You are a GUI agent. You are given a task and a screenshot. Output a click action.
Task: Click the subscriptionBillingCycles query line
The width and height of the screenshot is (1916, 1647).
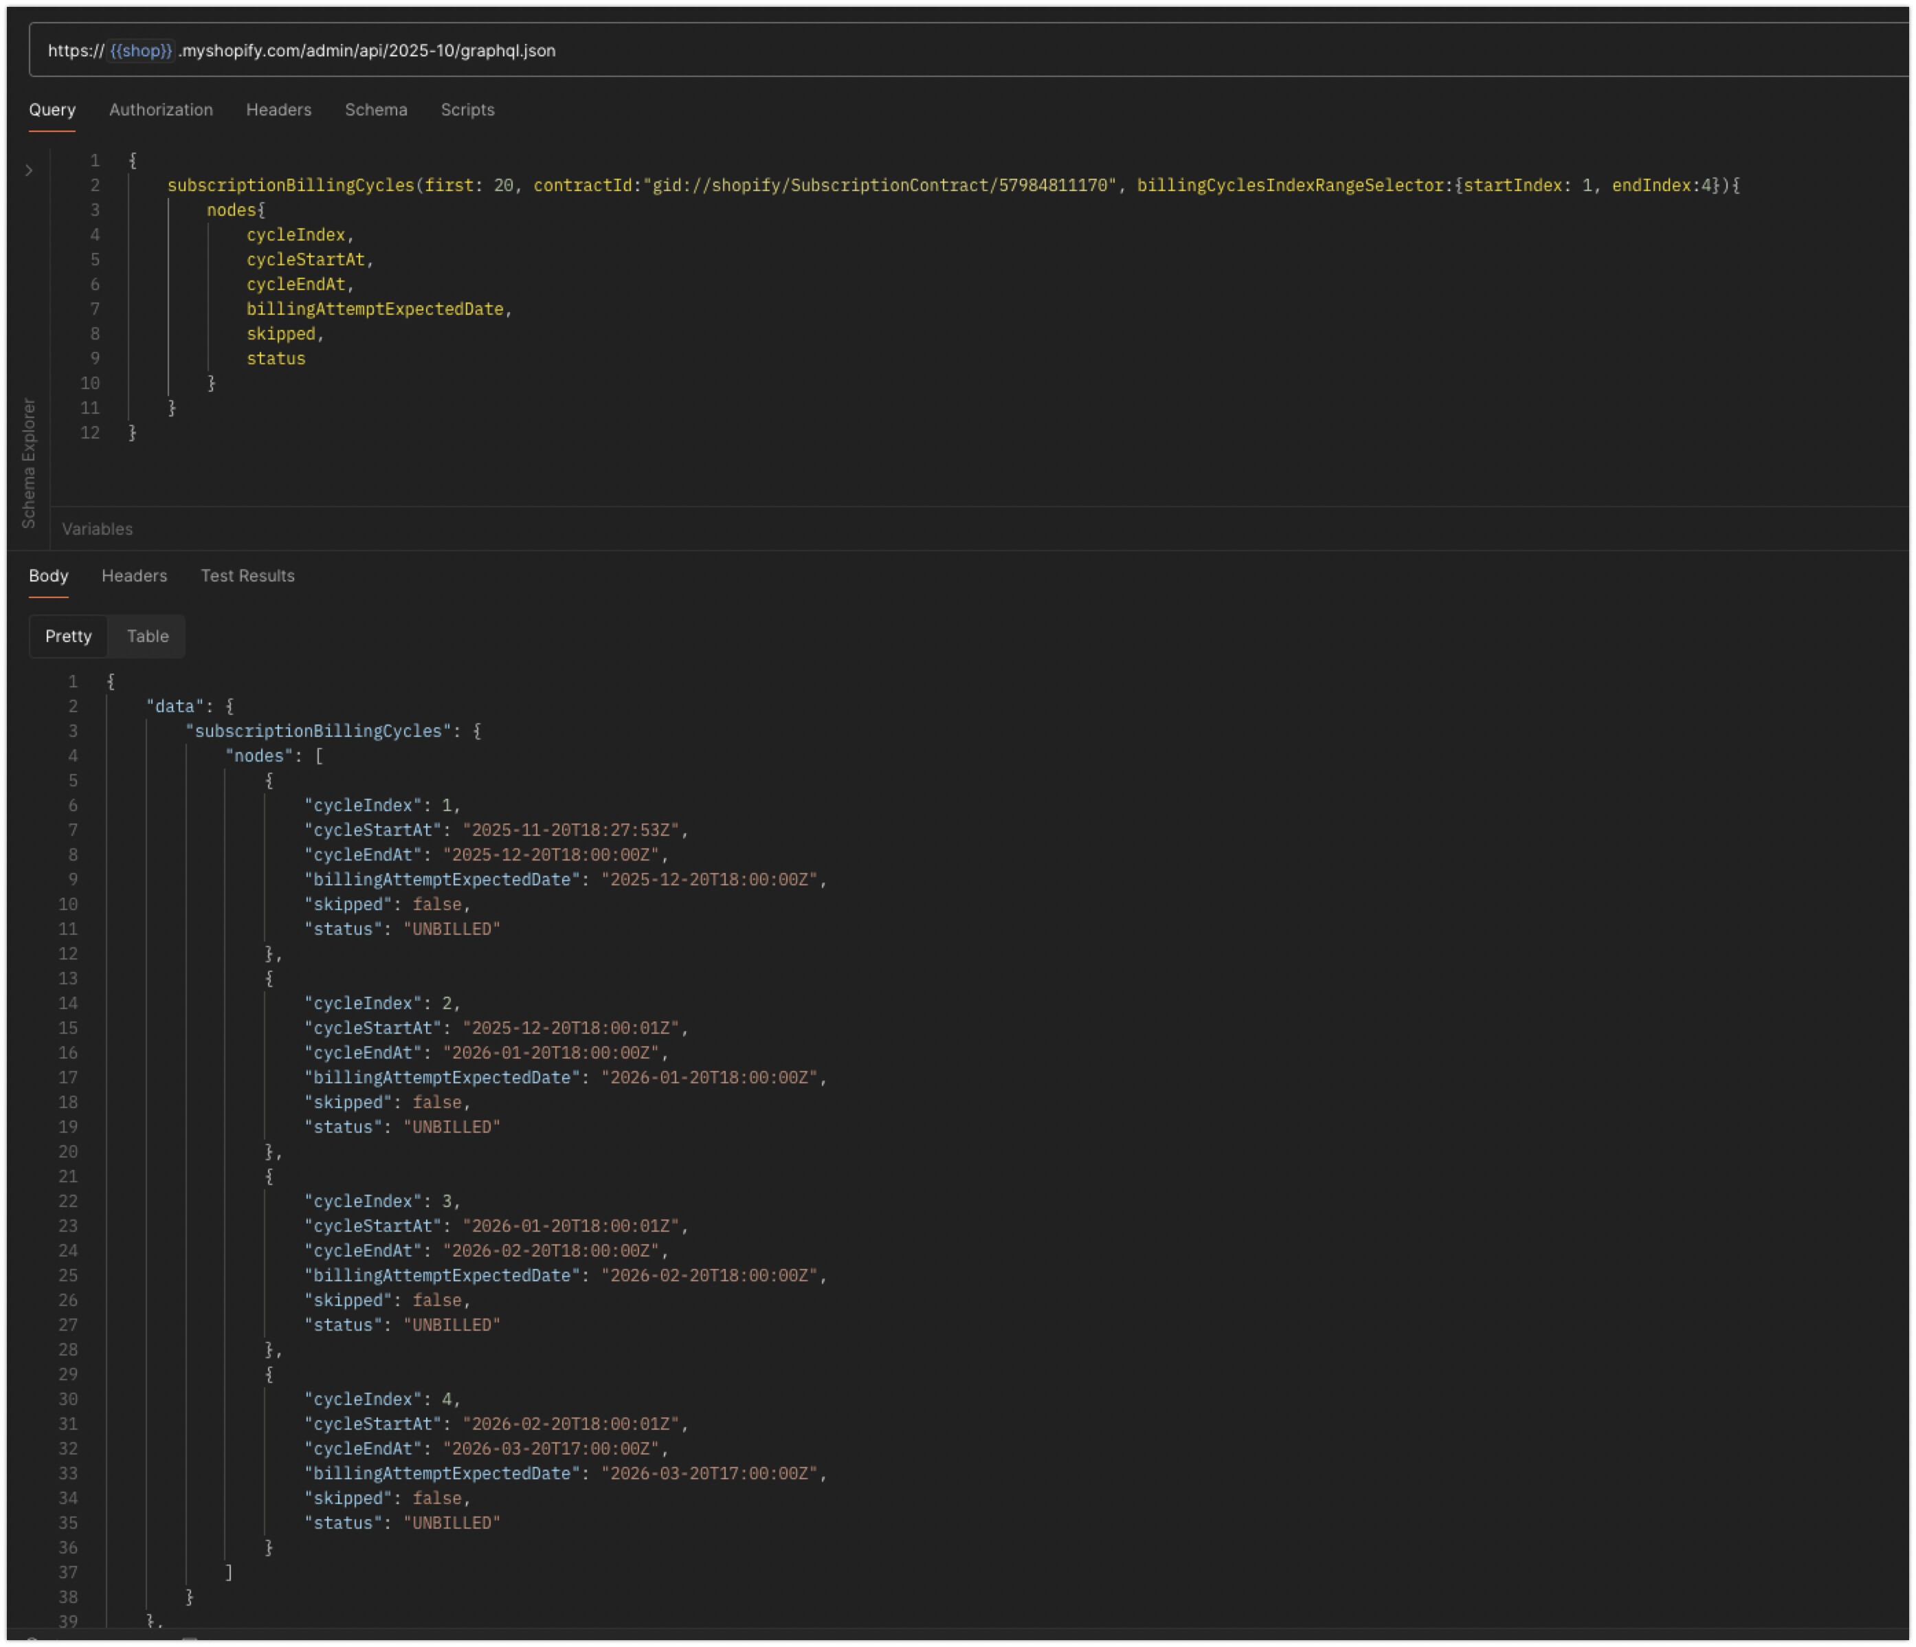click(291, 185)
